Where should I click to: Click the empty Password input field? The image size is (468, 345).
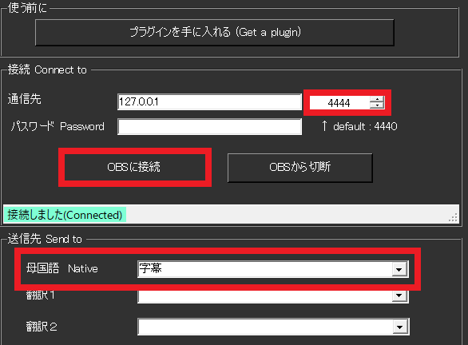[209, 126]
